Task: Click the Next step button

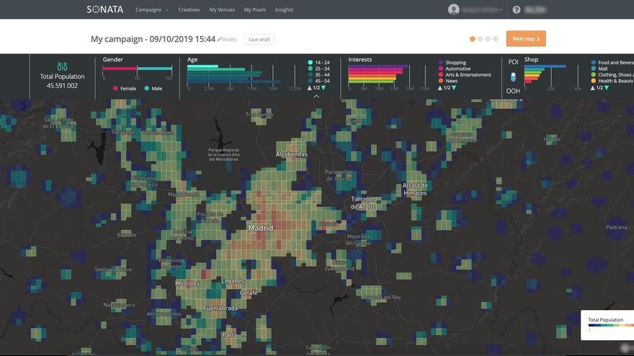Action: tap(525, 39)
